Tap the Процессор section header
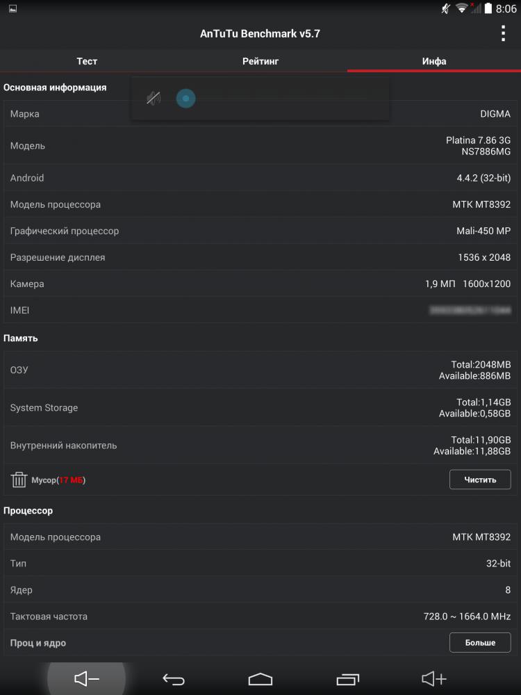Screen dimensions: 521x695 28,511
